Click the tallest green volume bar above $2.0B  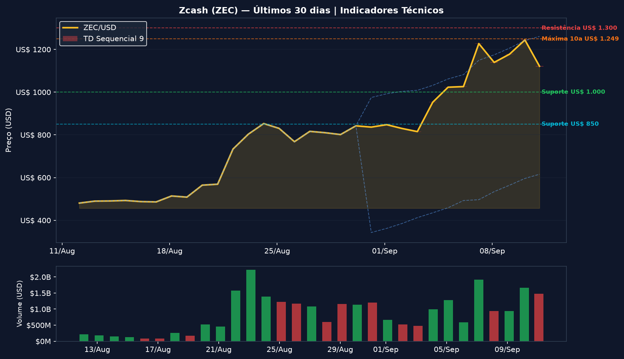pos(251,305)
